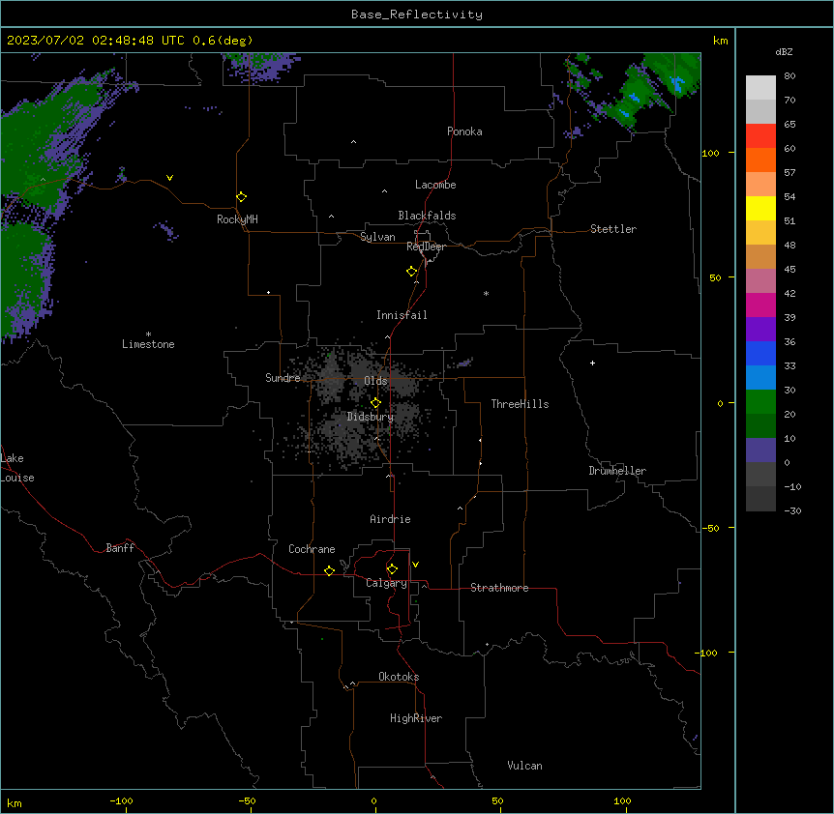Click the dBZ legend heading
The image size is (834, 814).
pyautogui.click(x=784, y=51)
